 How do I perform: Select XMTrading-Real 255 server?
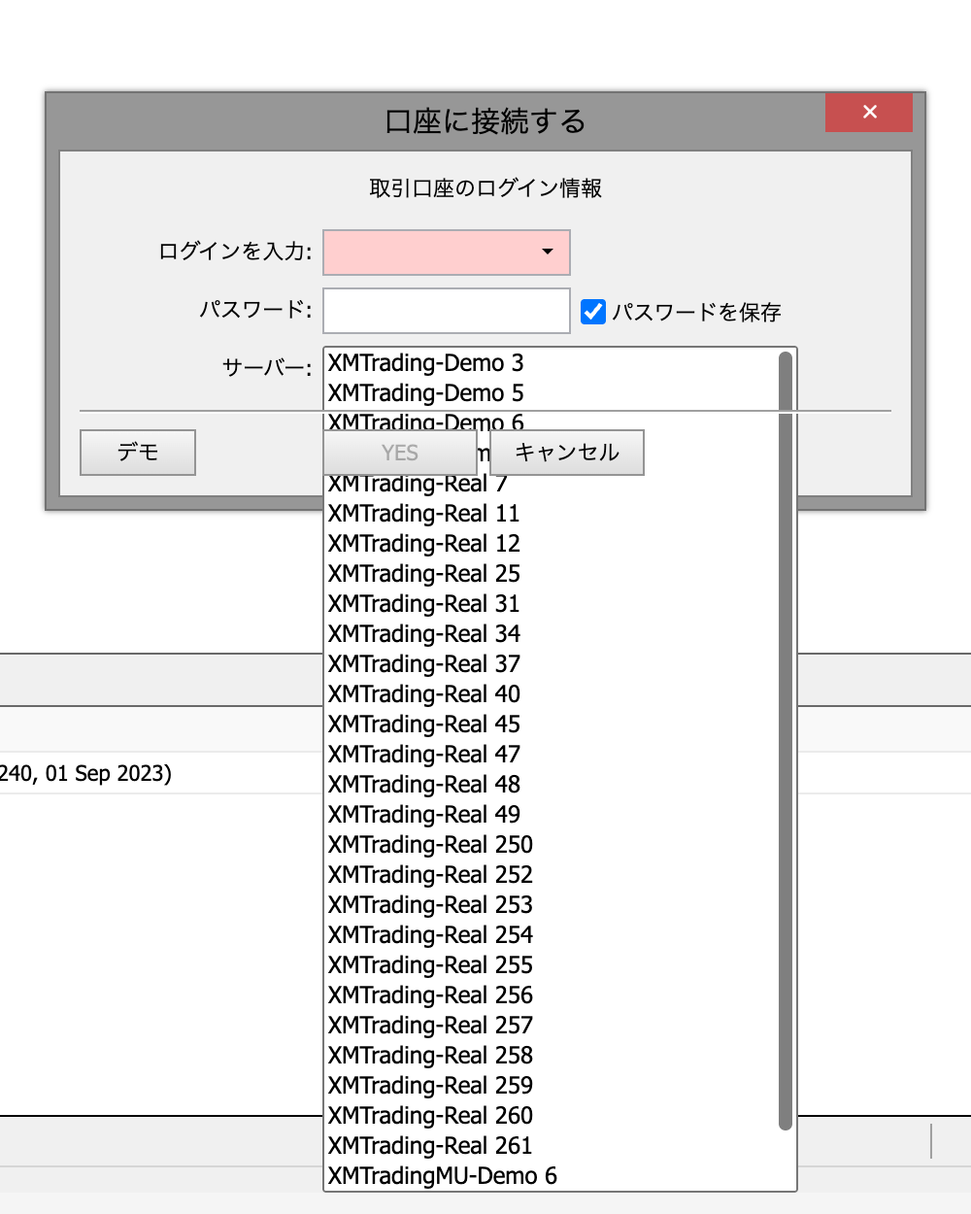pos(552,965)
